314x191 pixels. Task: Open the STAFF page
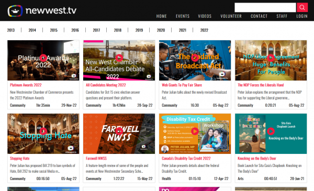(282, 16)
